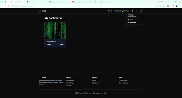Open browser extensions puzzle icon
182x98 pixels.
(168, 6)
